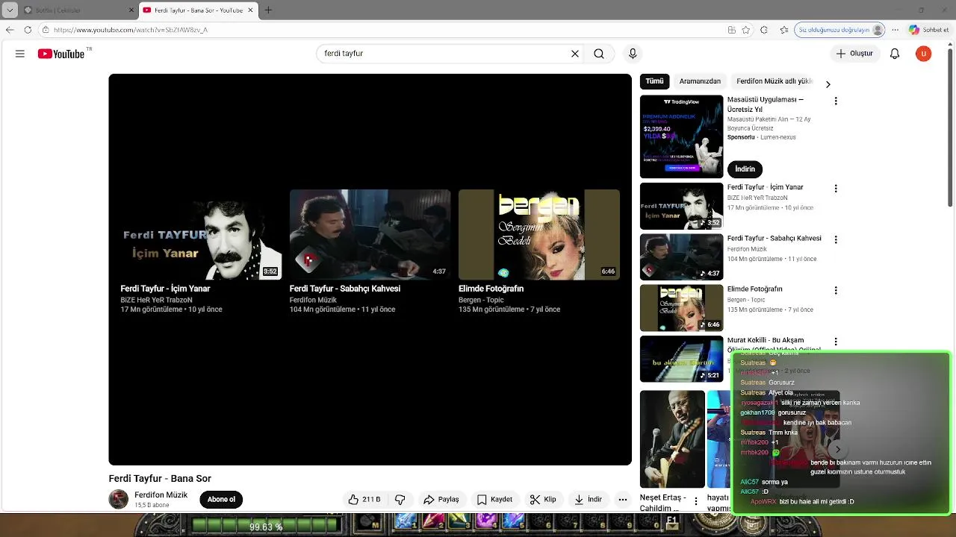Open sidebar Murat Kekilli Bu Akşam thumbnail
The width and height of the screenshot is (956, 537).
click(x=681, y=359)
